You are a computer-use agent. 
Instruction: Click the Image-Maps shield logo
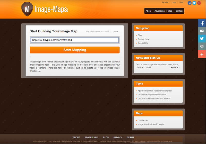pyautogui.click(x=27, y=9)
